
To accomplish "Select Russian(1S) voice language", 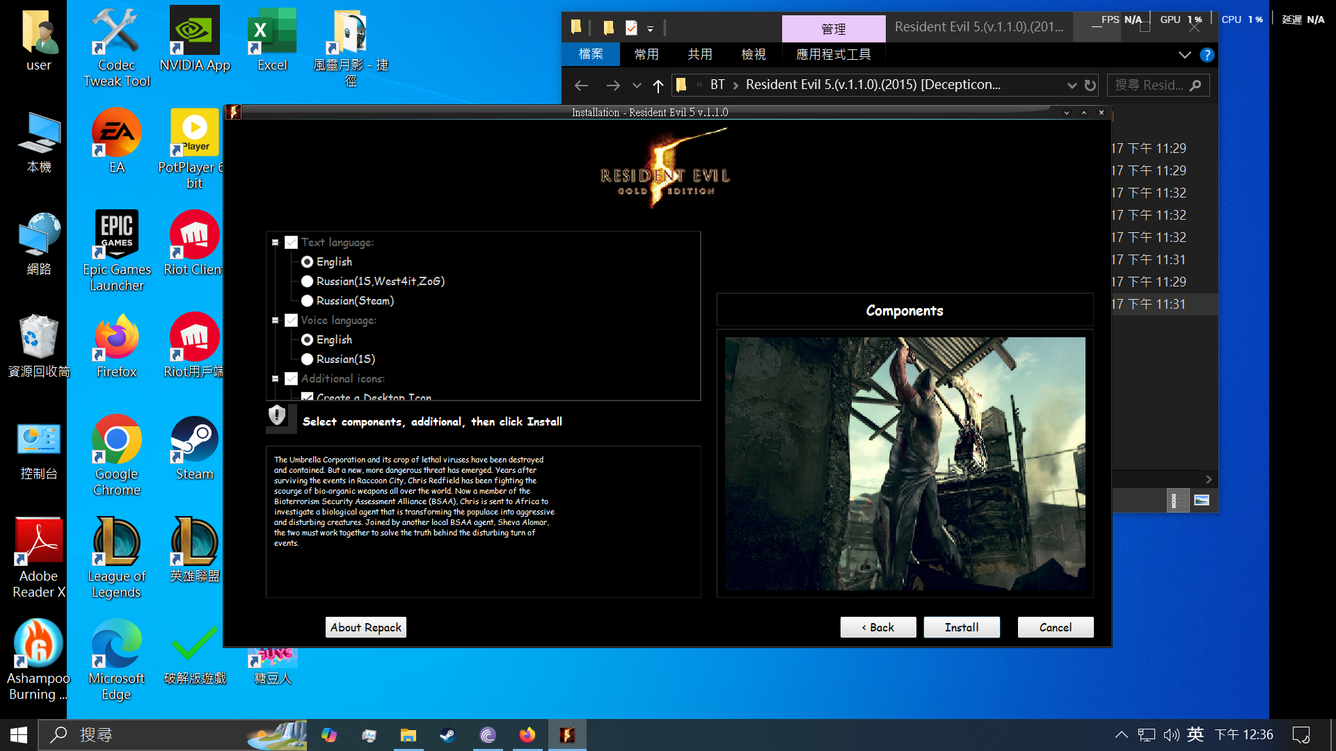I will pyautogui.click(x=307, y=360).
